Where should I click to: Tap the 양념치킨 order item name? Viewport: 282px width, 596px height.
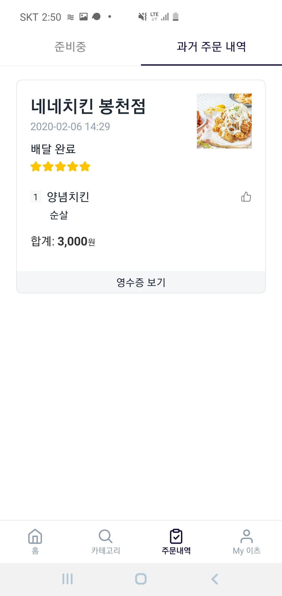[x=68, y=197]
